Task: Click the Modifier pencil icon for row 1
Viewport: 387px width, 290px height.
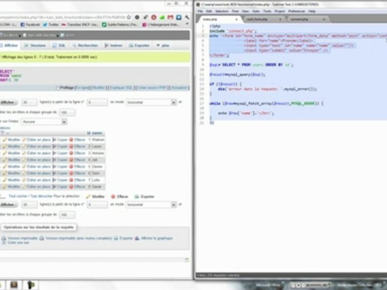Action: pos(5,140)
